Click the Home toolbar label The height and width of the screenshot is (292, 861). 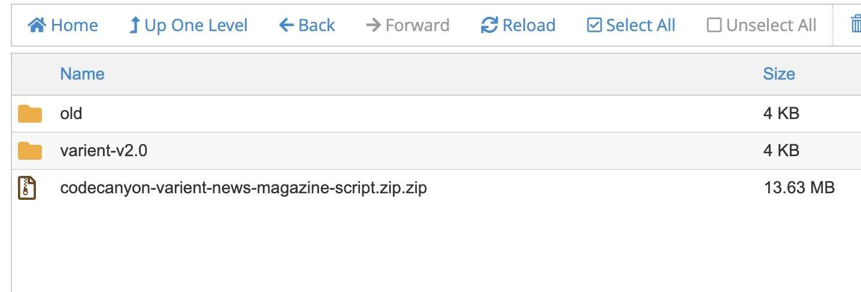click(x=74, y=25)
